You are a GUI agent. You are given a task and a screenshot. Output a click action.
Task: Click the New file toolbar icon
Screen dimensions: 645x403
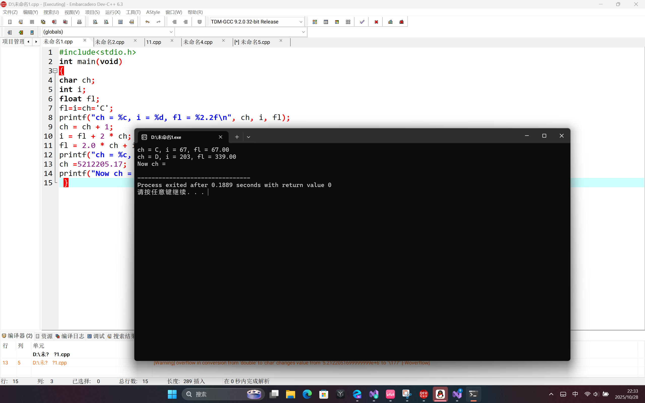click(x=10, y=22)
